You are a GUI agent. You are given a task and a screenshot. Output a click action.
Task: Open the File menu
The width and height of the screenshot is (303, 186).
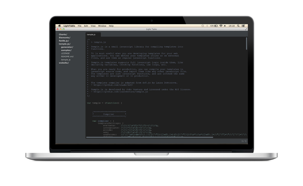tap(80, 26)
